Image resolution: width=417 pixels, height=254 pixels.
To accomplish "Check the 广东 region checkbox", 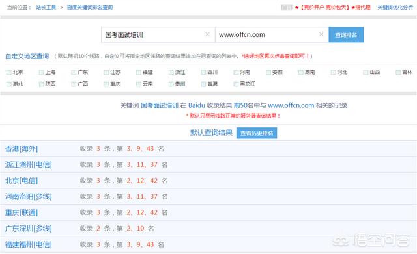I will (74, 72).
